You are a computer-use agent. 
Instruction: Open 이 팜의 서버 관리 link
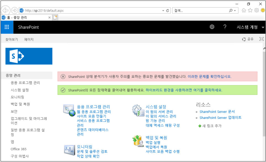click(x=159, y=112)
